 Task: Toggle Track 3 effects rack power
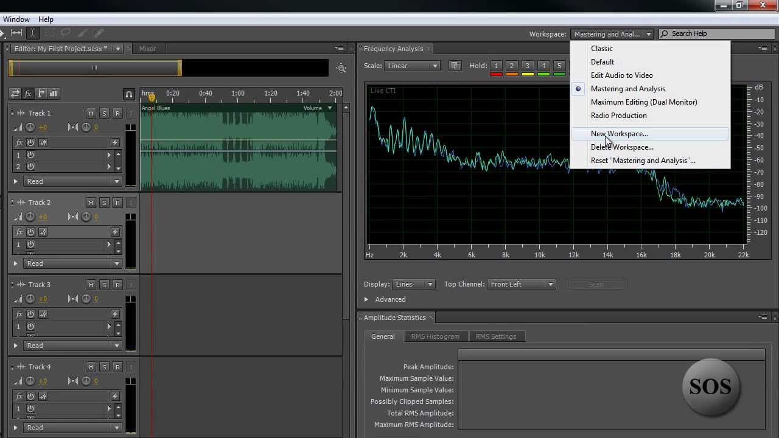coord(30,314)
